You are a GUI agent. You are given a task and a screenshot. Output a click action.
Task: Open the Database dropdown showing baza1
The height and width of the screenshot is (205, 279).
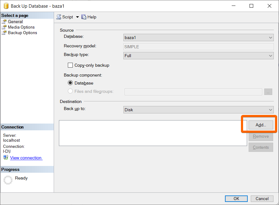coord(198,37)
